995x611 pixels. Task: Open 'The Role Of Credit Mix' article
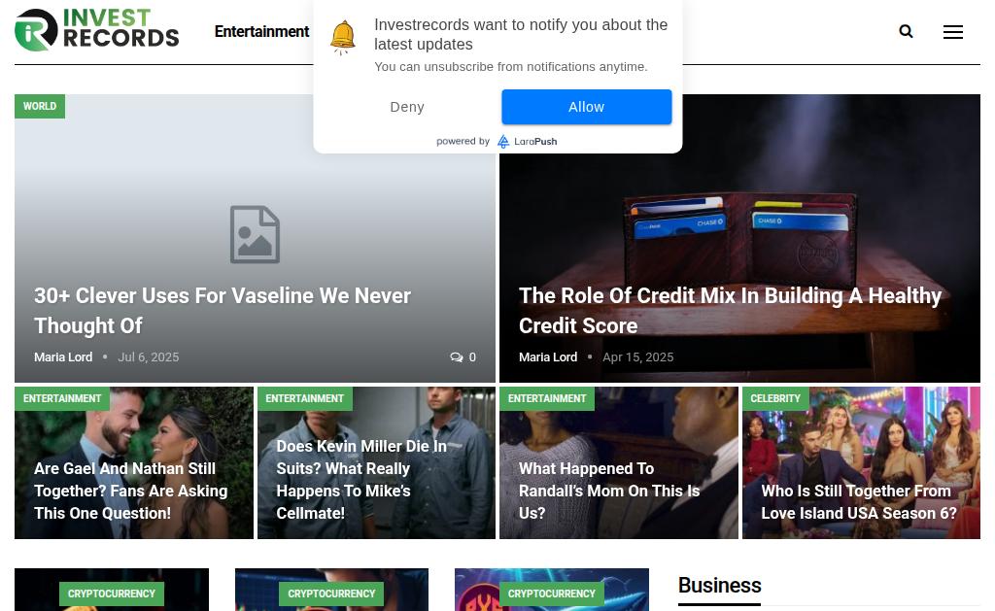click(x=730, y=310)
